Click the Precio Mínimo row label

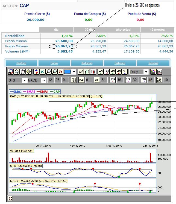[16, 41]
